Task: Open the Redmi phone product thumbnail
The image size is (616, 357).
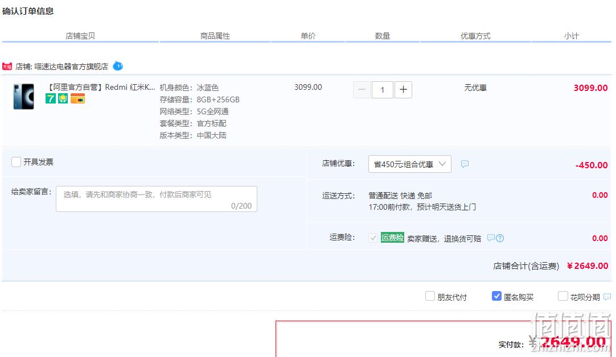Action: pos(23,96)
